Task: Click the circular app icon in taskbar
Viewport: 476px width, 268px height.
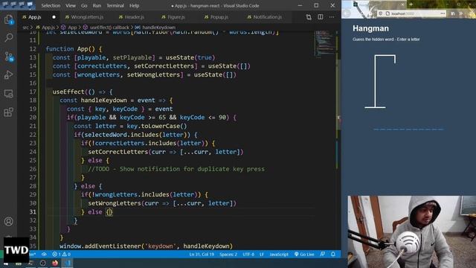Action: pyautogui.click(x=43, y=263)
